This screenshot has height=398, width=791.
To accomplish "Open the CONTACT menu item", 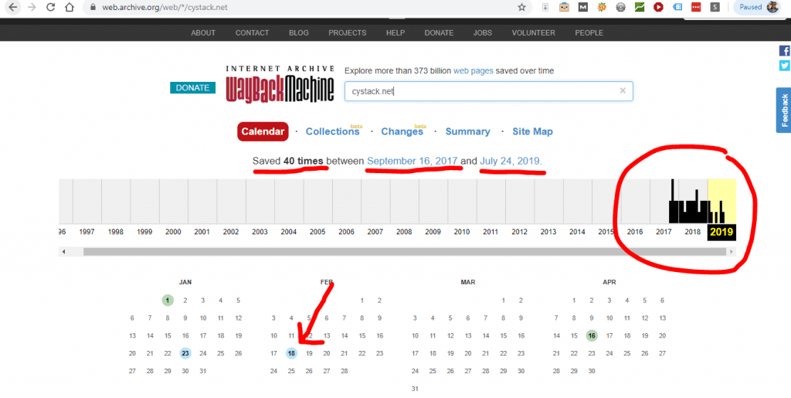I will 253,32.
